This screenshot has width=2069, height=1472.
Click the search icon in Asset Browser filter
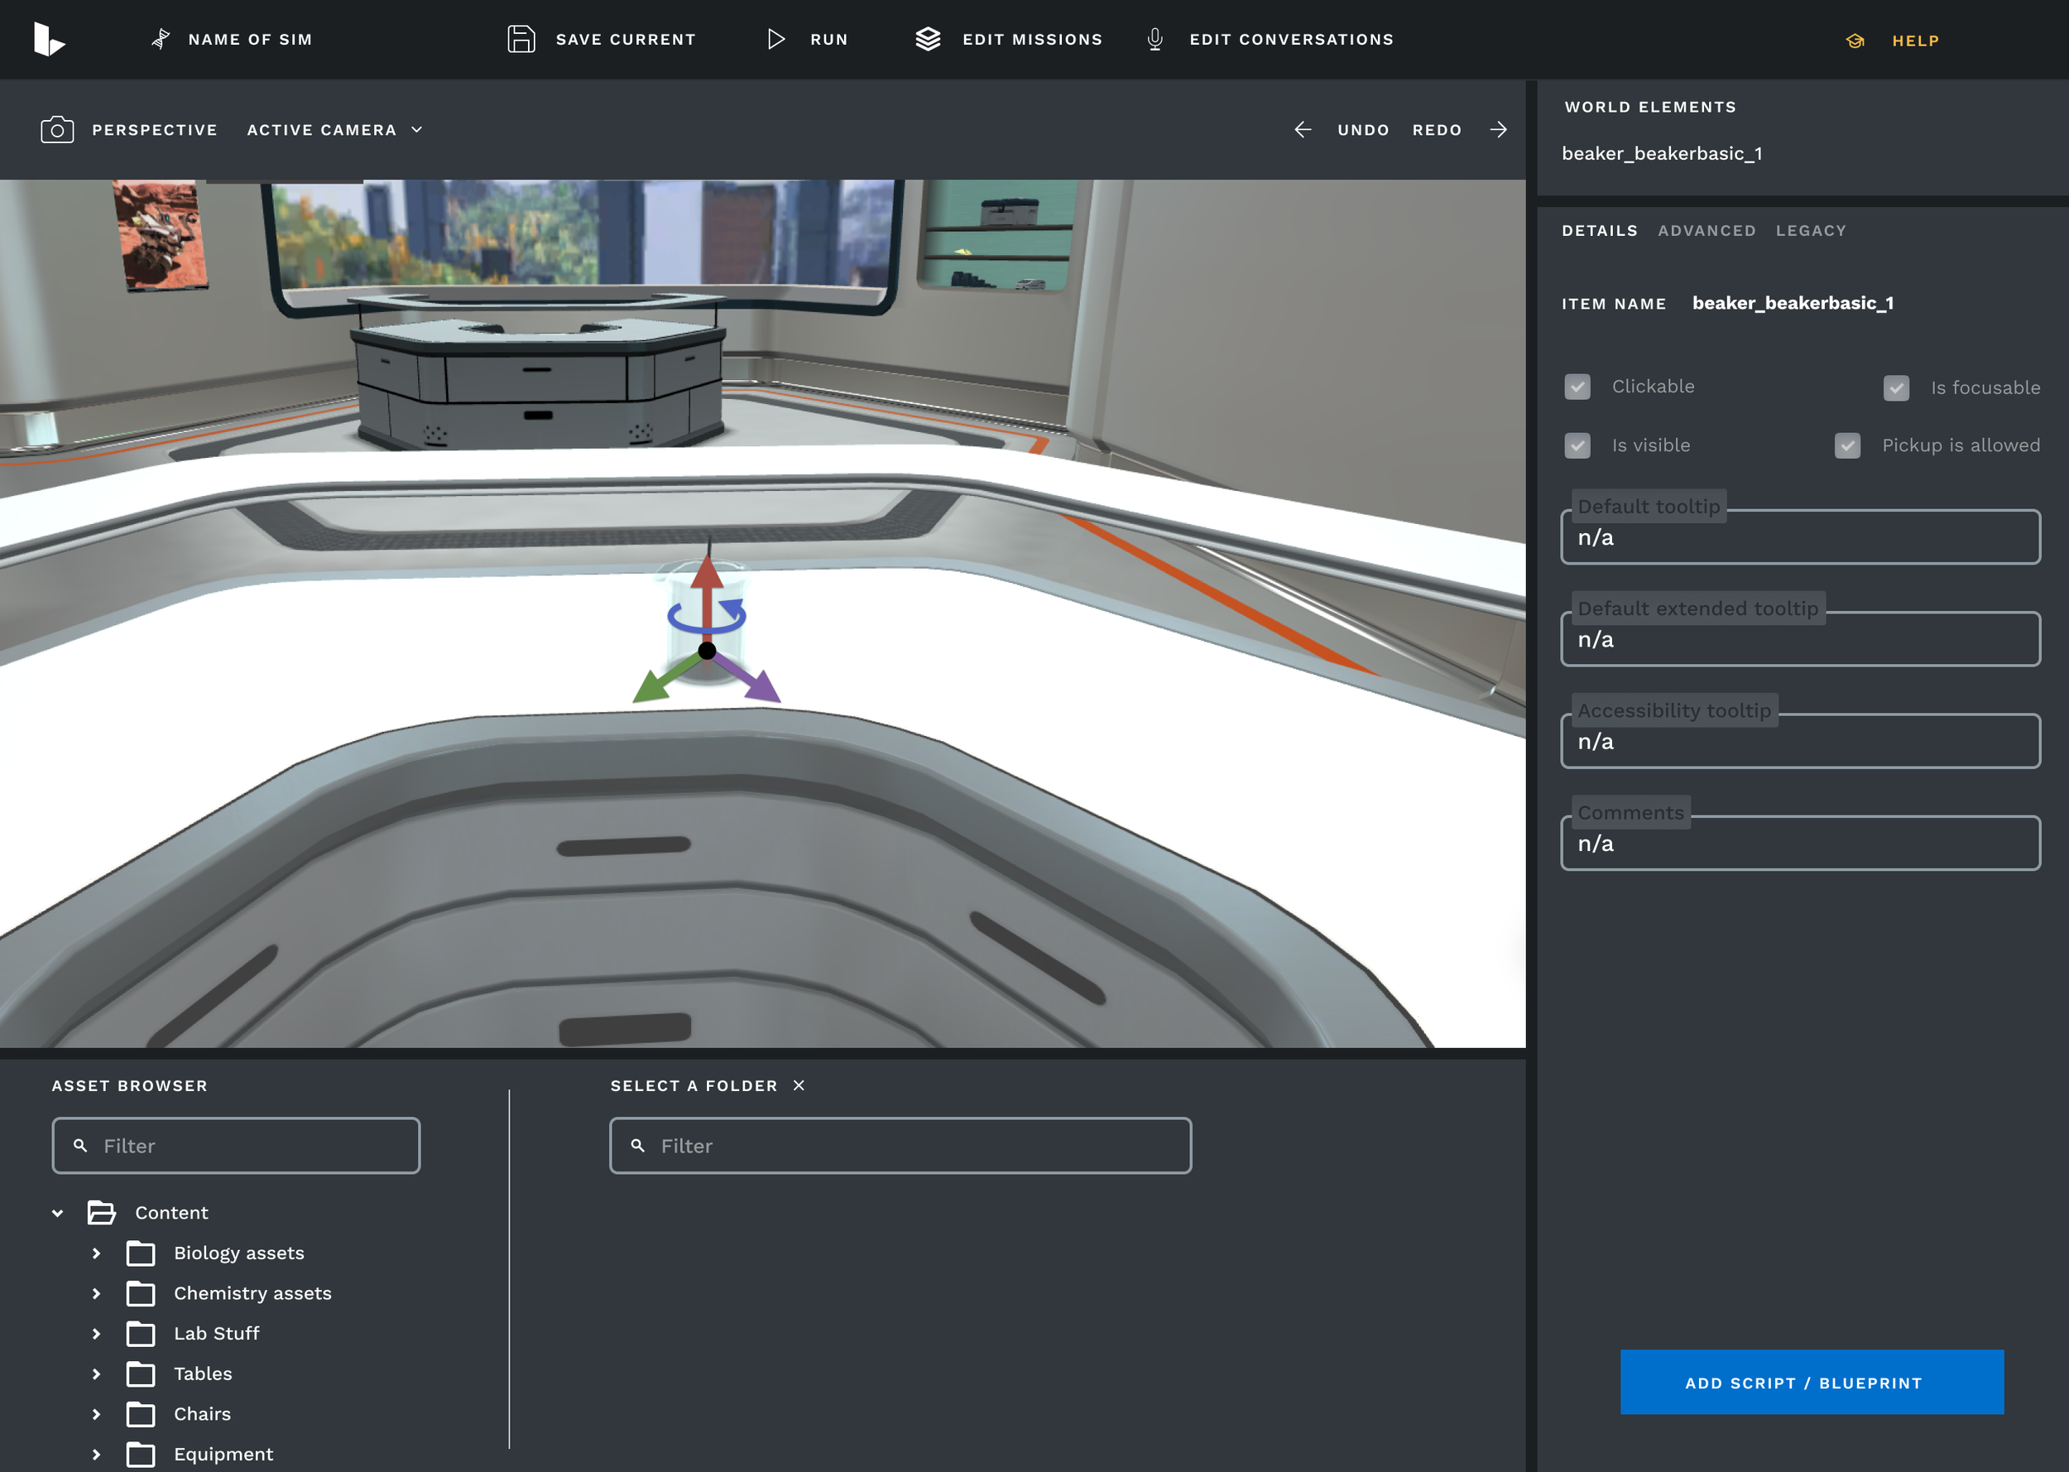[x=80, y=1146]
